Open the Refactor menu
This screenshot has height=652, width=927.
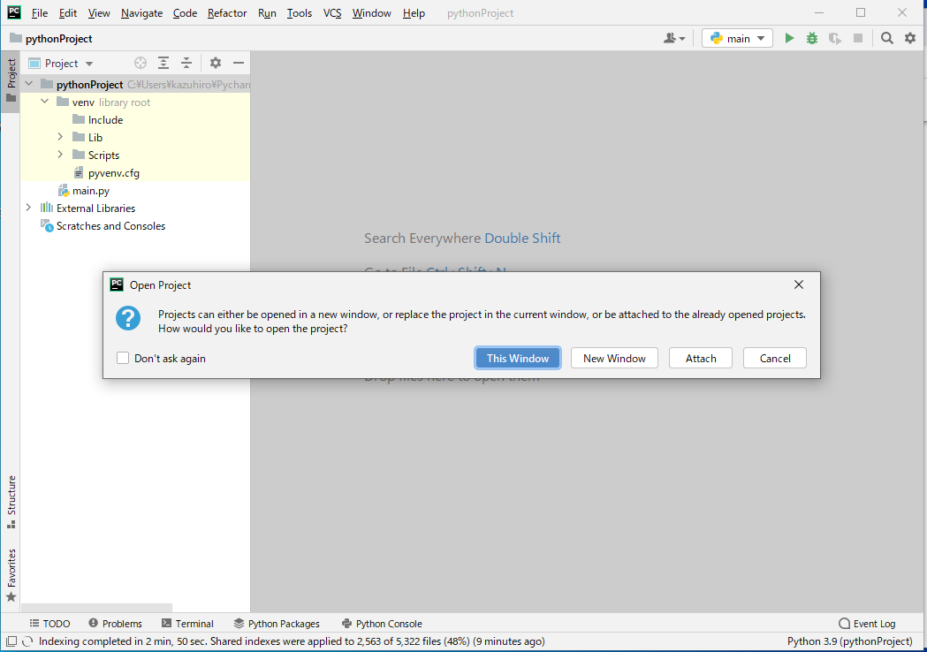coord(227,13)
